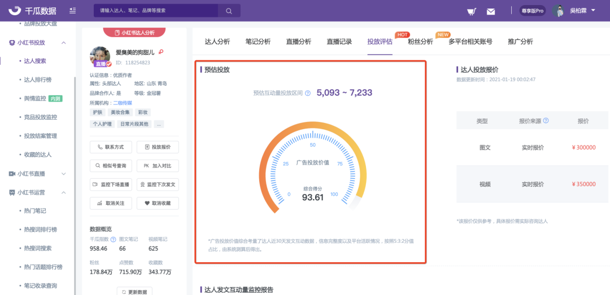610x295 pixels.
Task: Click the 监控下次发文 button
Action: click(158, 184)
